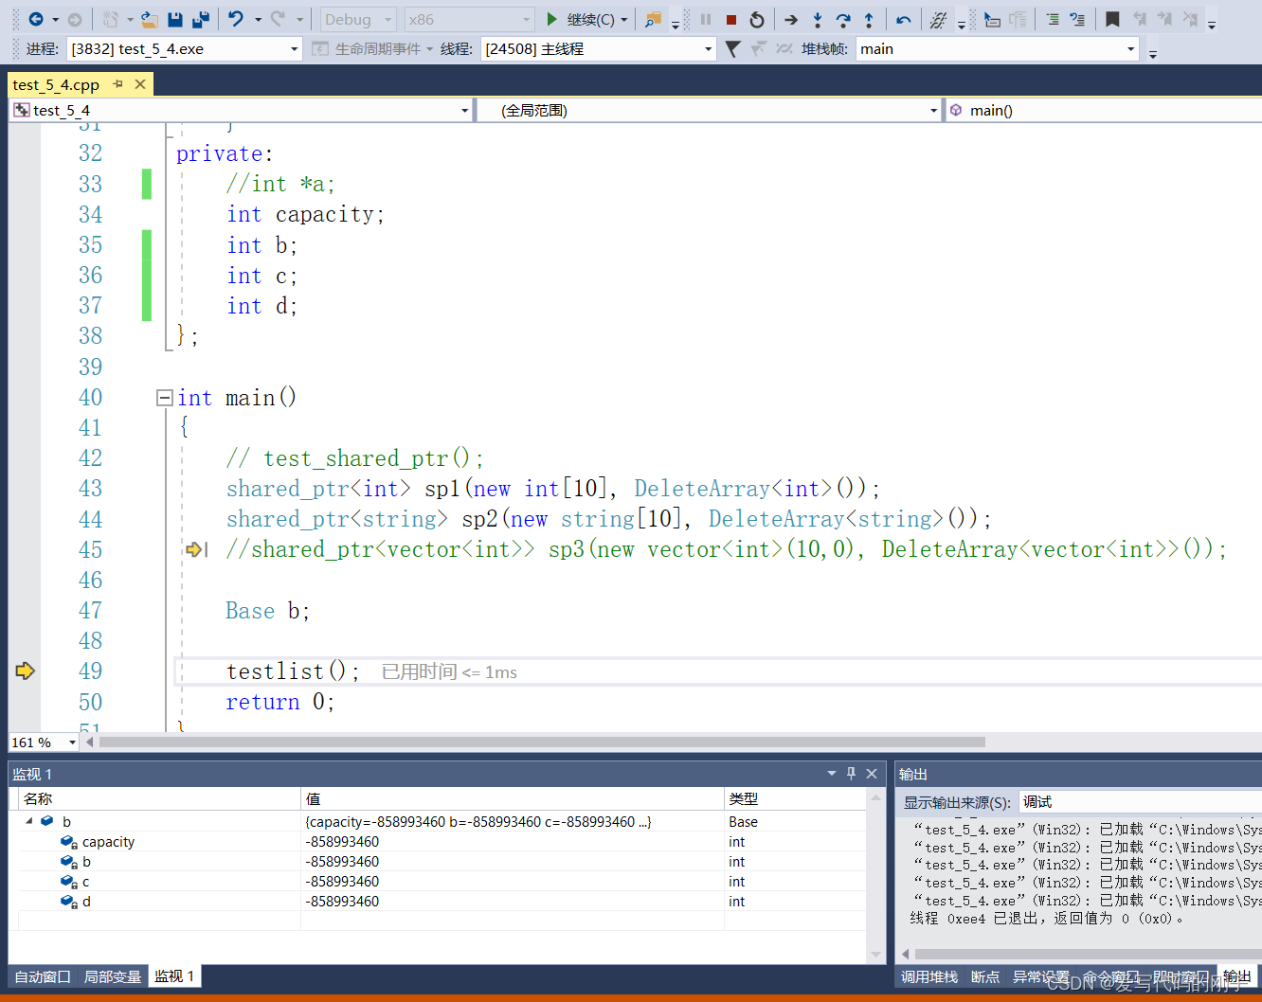Viewport: 1262px width, 1002px height.
Task: Click the Show Next Statement arrow icon
Action: click(x=791, y=19)
